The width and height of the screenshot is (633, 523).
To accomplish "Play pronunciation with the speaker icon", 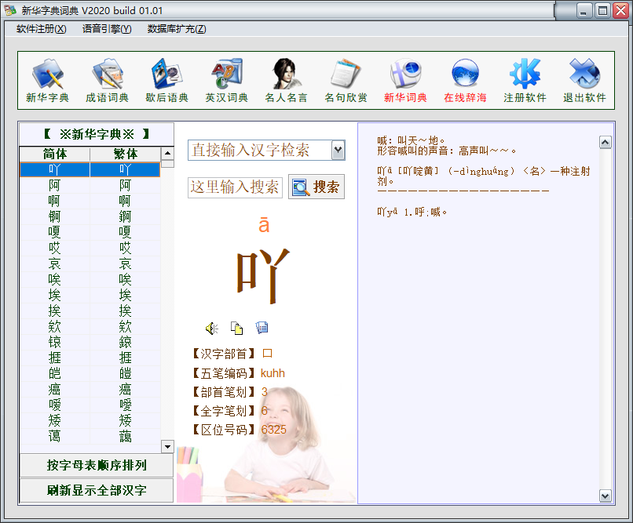I will pos(211,328).
